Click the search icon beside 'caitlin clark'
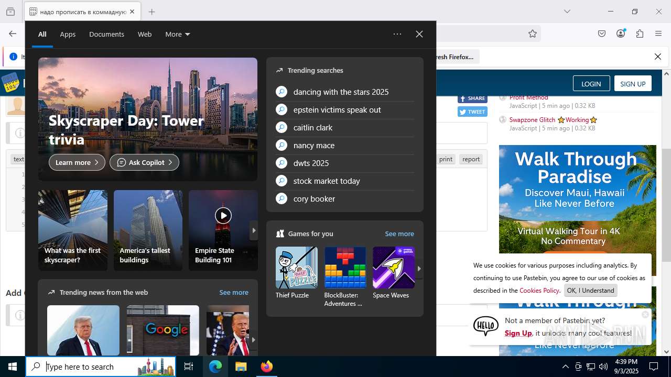The image size is (671, 377). click(x=282, y=127)
